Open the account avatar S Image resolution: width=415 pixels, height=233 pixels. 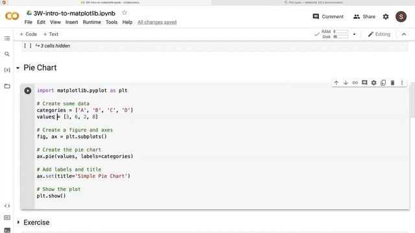click(x=401, y=17)
